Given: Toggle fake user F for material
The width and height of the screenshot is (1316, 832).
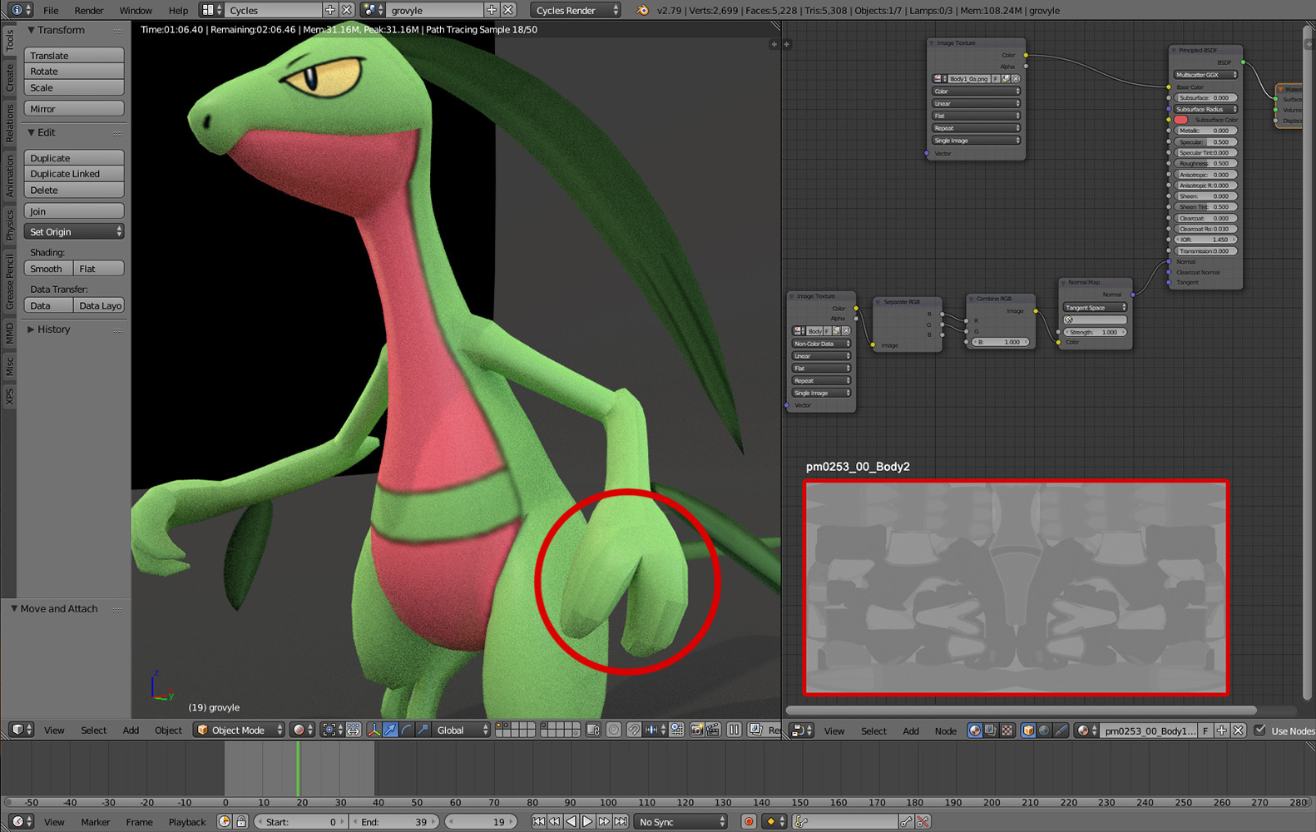Looking at the screenshot, I should [x=1205, y=730].
